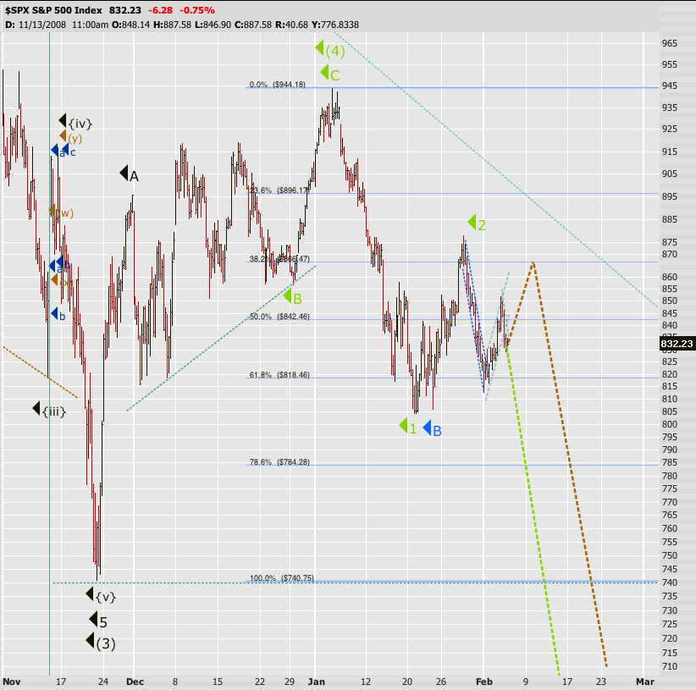Click the Nov label on the date axis
The image size is (696, 690).
pos(12,682)
